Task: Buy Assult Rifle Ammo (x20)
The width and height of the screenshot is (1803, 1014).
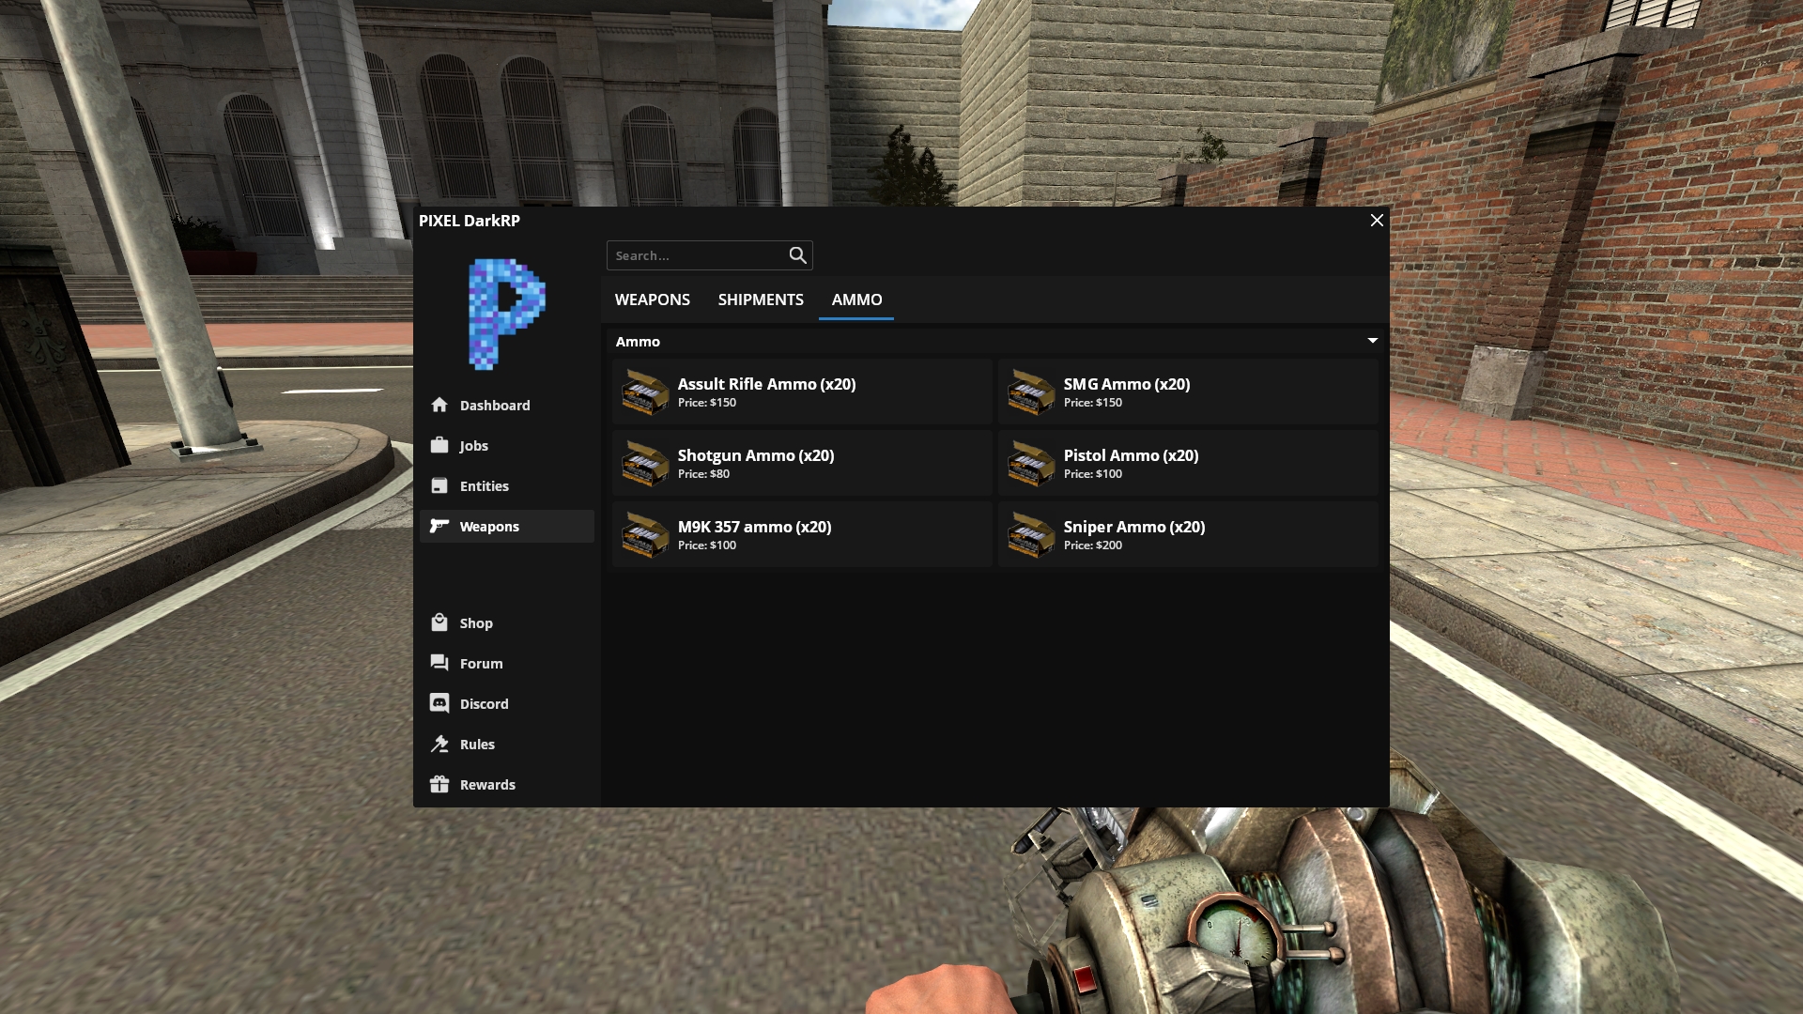Action: [x=802, y=392]
